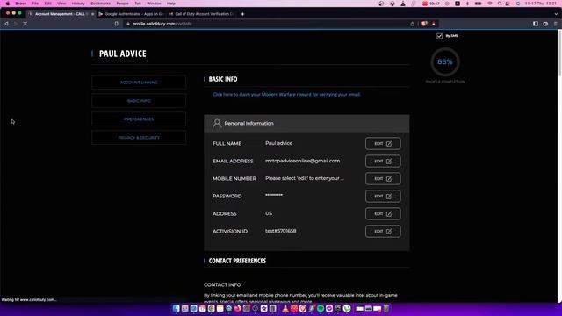Select the Account Management tab

coord(60,14)
